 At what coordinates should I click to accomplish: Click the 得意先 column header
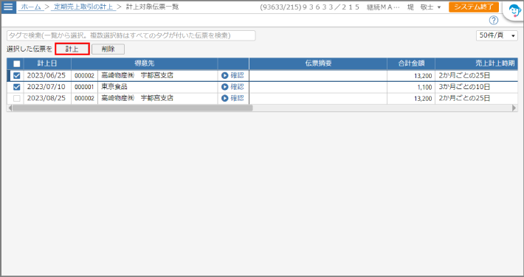145,64
